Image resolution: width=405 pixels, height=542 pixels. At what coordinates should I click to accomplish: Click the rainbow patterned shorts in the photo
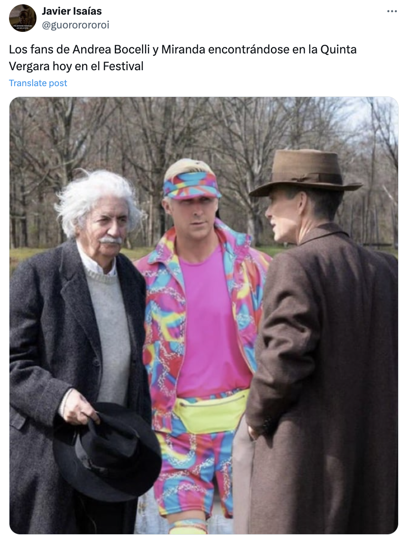[193, 470]
